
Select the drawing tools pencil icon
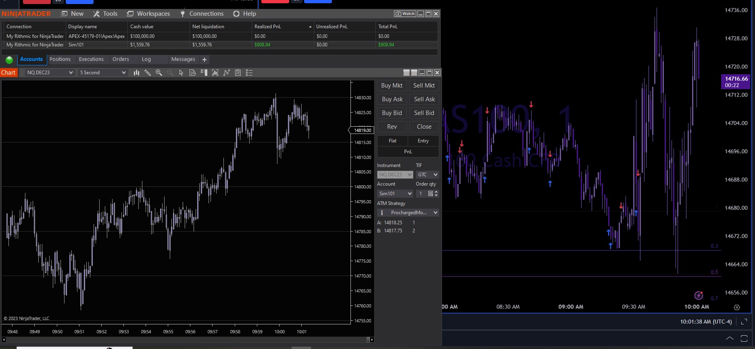point(148,73)
